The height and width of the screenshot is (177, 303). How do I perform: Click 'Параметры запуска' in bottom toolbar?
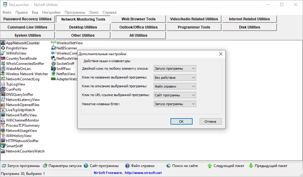pos(62,166)
